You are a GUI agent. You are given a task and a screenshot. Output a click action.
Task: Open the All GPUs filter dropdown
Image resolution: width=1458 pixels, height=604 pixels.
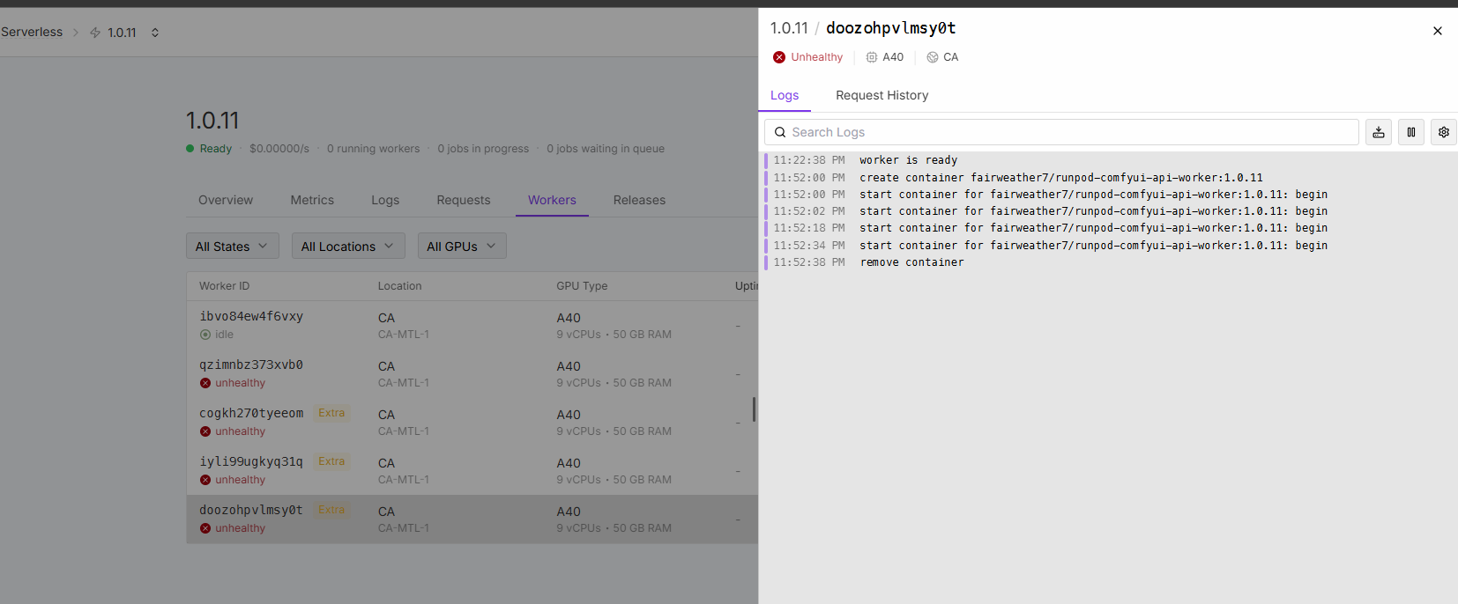(x=462, y=247)
